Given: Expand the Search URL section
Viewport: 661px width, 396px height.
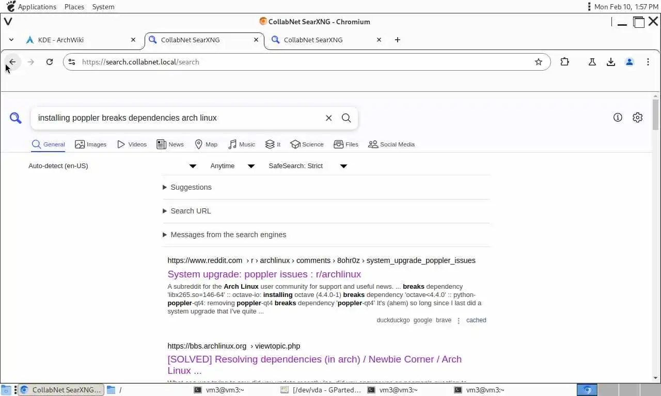Looking at the screenshot, I should [x=186, y=211].
